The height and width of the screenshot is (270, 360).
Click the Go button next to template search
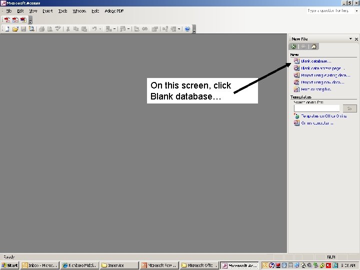(x=349, y=108)
